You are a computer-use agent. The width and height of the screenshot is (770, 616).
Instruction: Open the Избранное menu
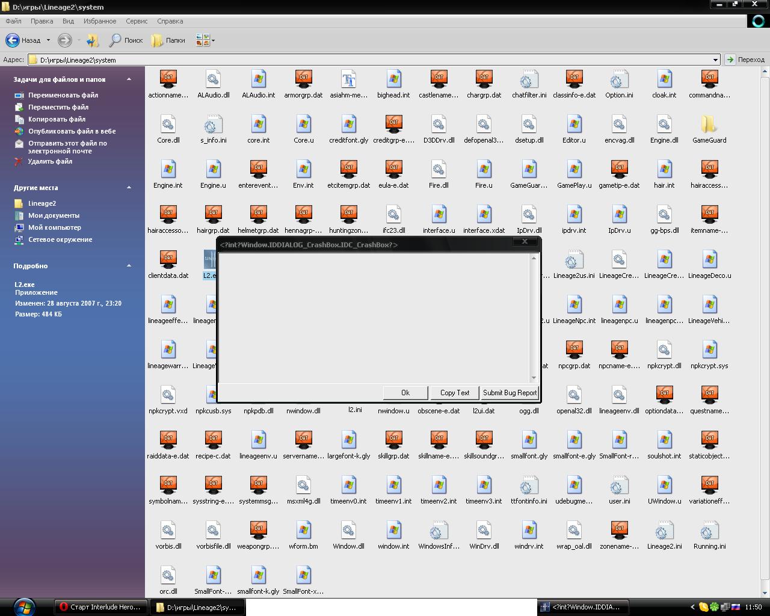(x=100, y=21)
